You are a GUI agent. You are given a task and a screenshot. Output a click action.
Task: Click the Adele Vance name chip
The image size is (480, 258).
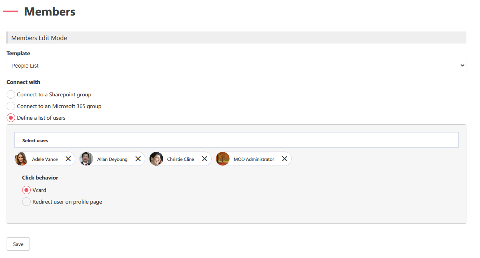45,159
